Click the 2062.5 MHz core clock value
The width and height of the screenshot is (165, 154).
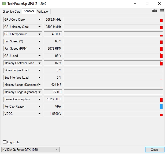(x=53, y=20)
